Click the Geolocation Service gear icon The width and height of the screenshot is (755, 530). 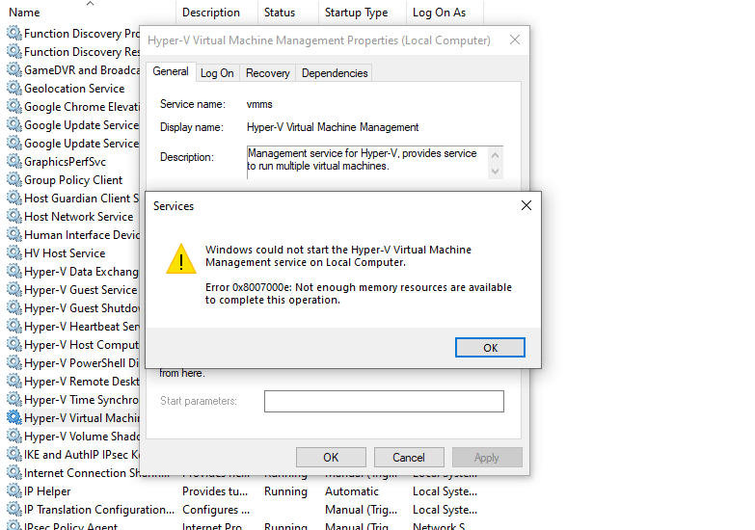[x=14, y=88]
